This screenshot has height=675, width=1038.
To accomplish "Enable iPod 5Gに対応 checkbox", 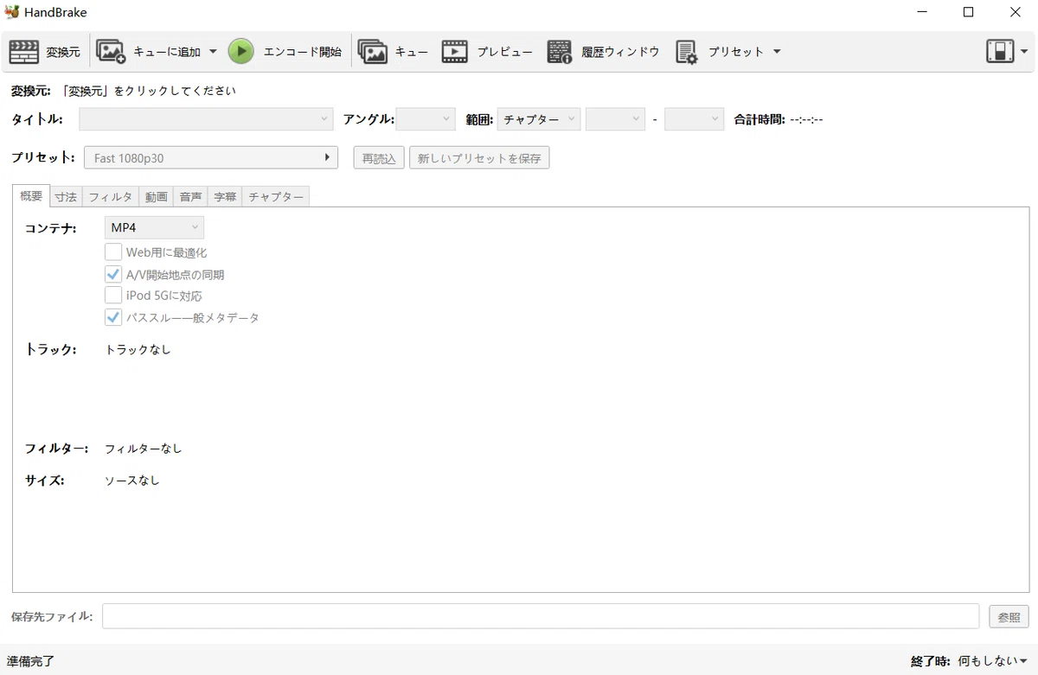I will [x=113, y=296].
